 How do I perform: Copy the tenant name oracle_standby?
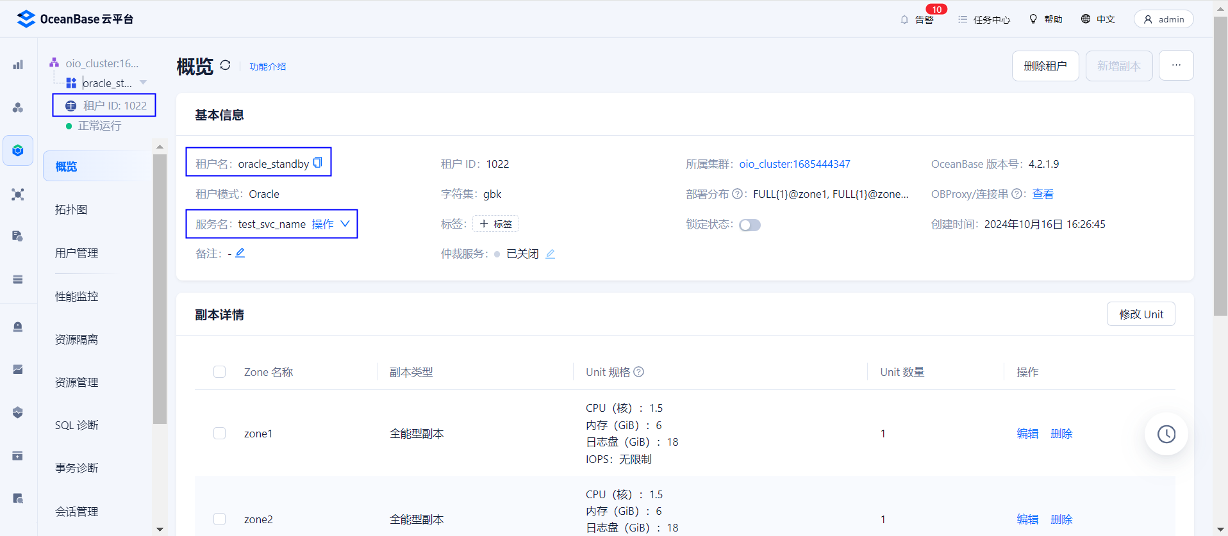(x=317, y=163)
